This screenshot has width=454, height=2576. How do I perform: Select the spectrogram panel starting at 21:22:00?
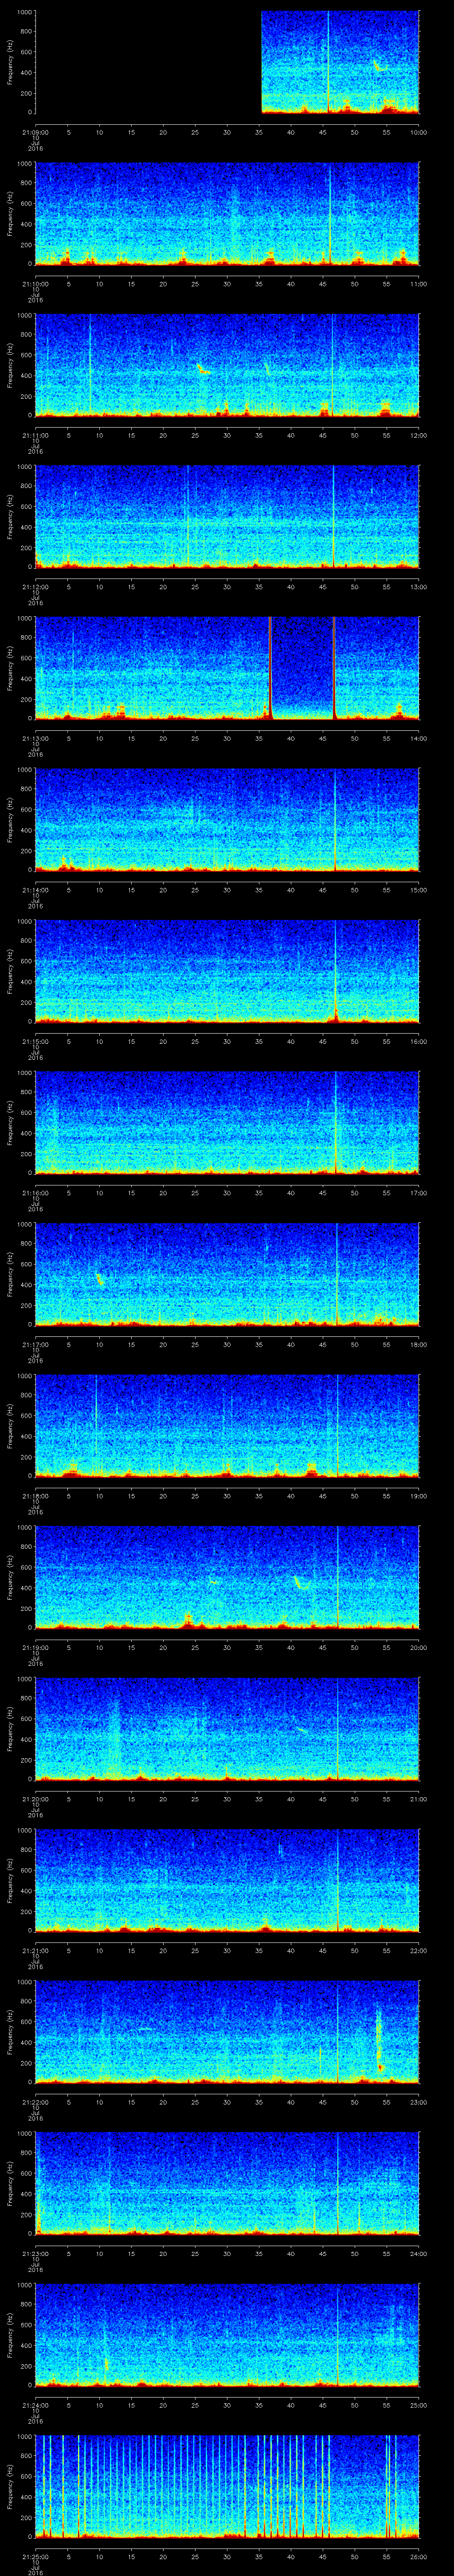227,2032
